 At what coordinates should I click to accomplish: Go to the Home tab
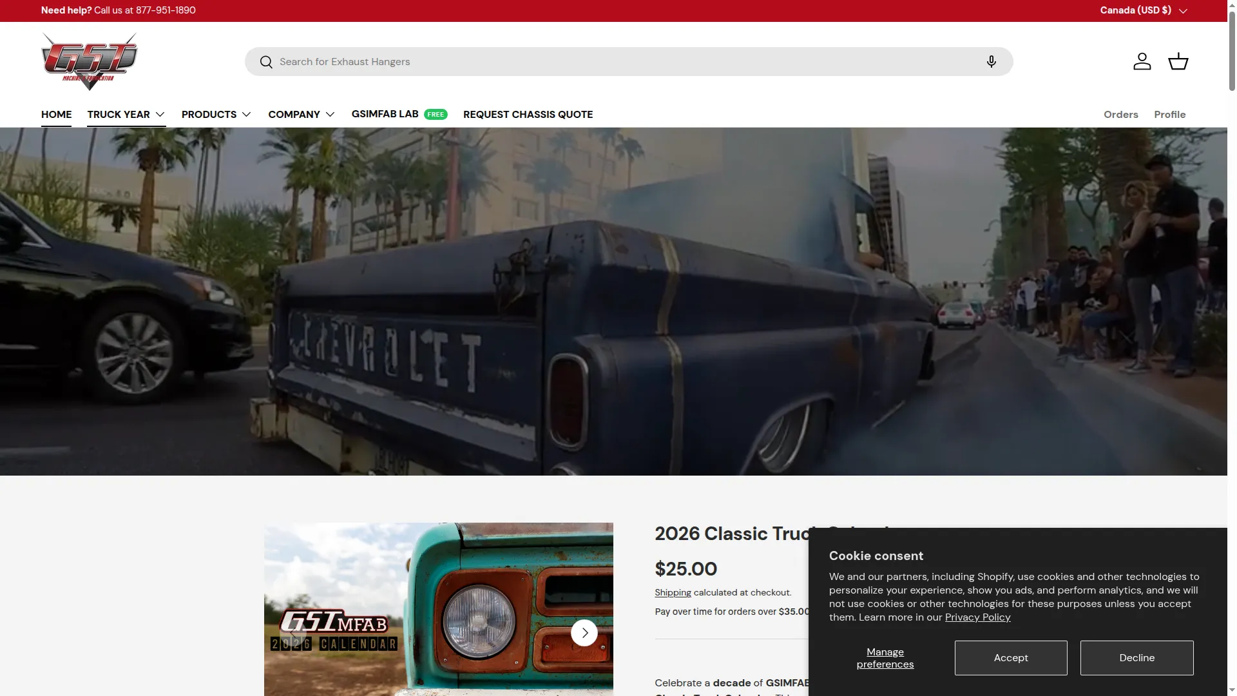pos(57,114)
